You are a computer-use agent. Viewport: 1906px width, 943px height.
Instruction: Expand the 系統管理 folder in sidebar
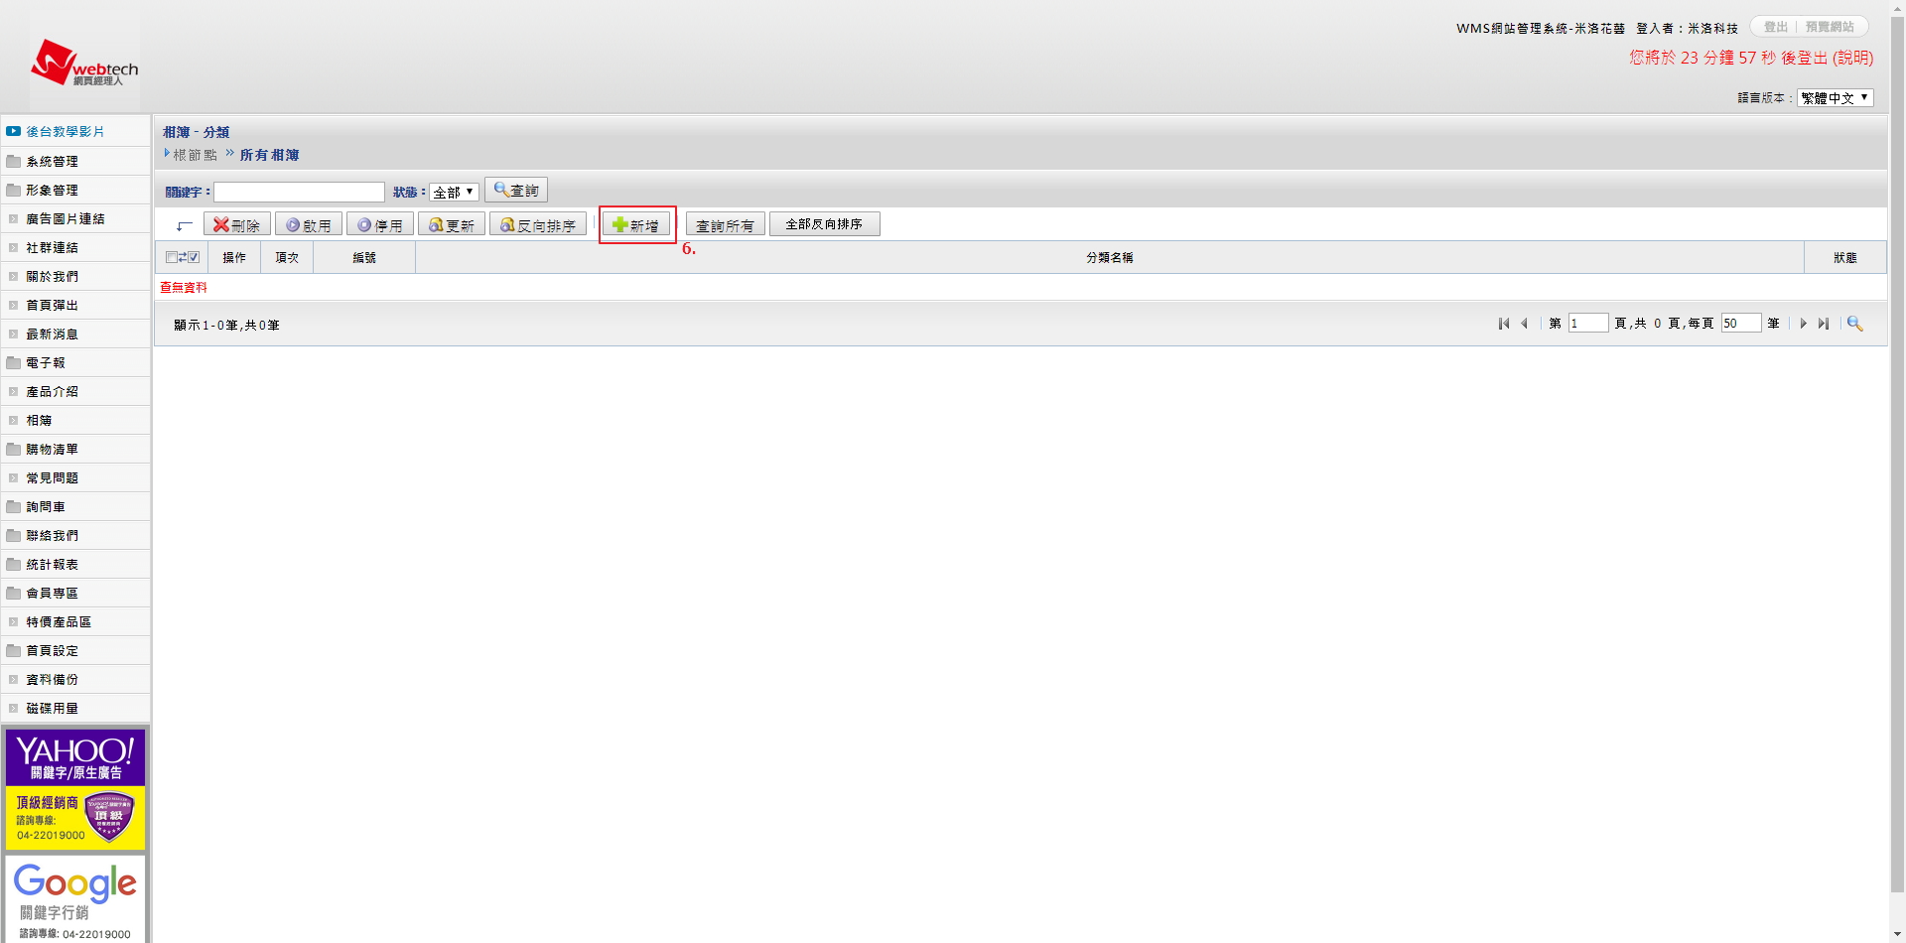tap(52, 161)
